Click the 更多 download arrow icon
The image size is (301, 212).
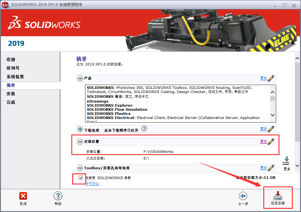click(x=286, y=161)
